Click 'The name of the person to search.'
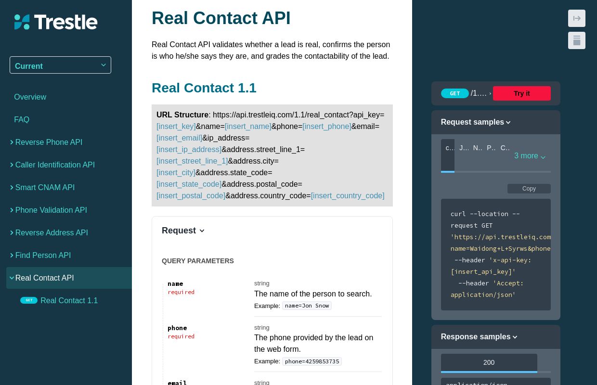The image size is (597, 385). tap(313, 294)
